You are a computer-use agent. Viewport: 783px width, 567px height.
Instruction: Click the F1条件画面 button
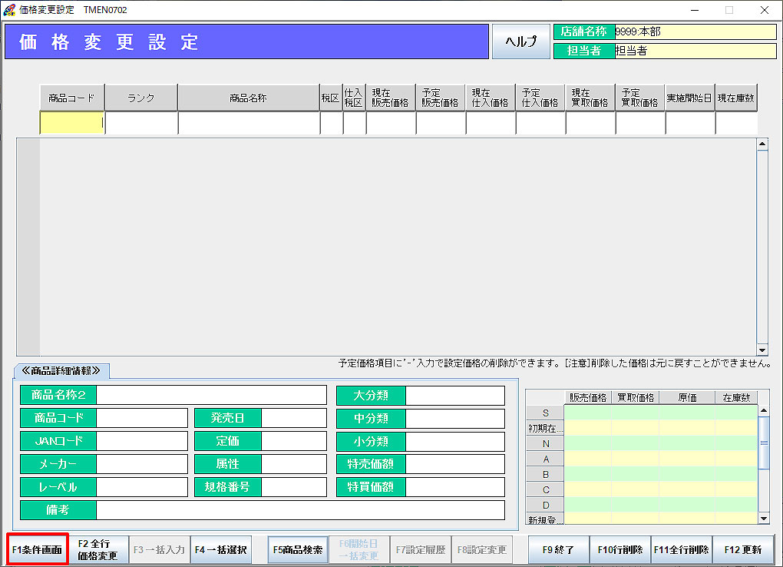point(38,550)
